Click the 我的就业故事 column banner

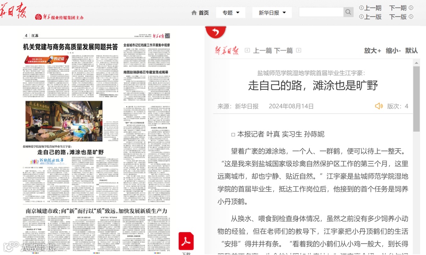47,161
